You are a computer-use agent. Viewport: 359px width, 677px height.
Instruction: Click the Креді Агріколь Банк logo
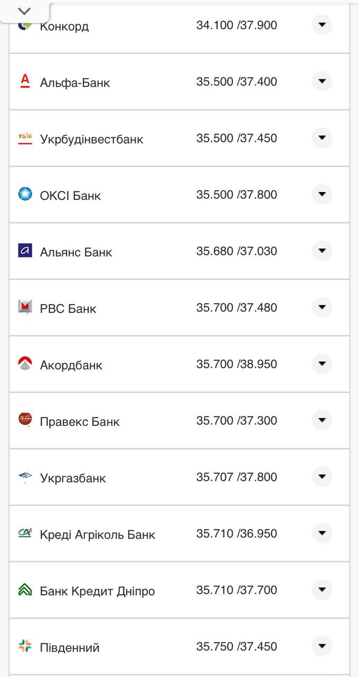[x=25, y=533]
